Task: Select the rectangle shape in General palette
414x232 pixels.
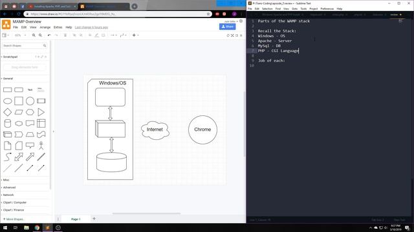Action: click(x=7, y=90)
